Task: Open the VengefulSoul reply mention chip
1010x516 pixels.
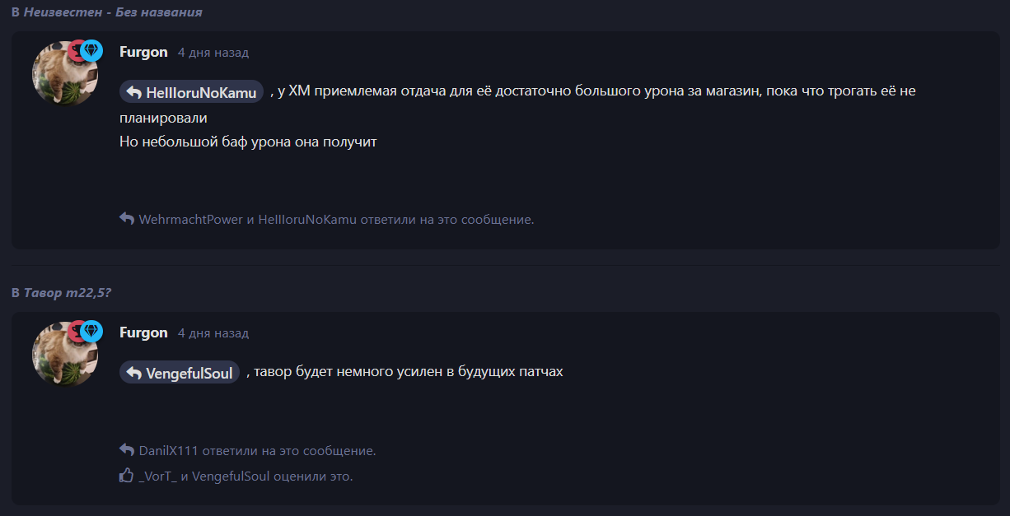Action: coord(180,373)
